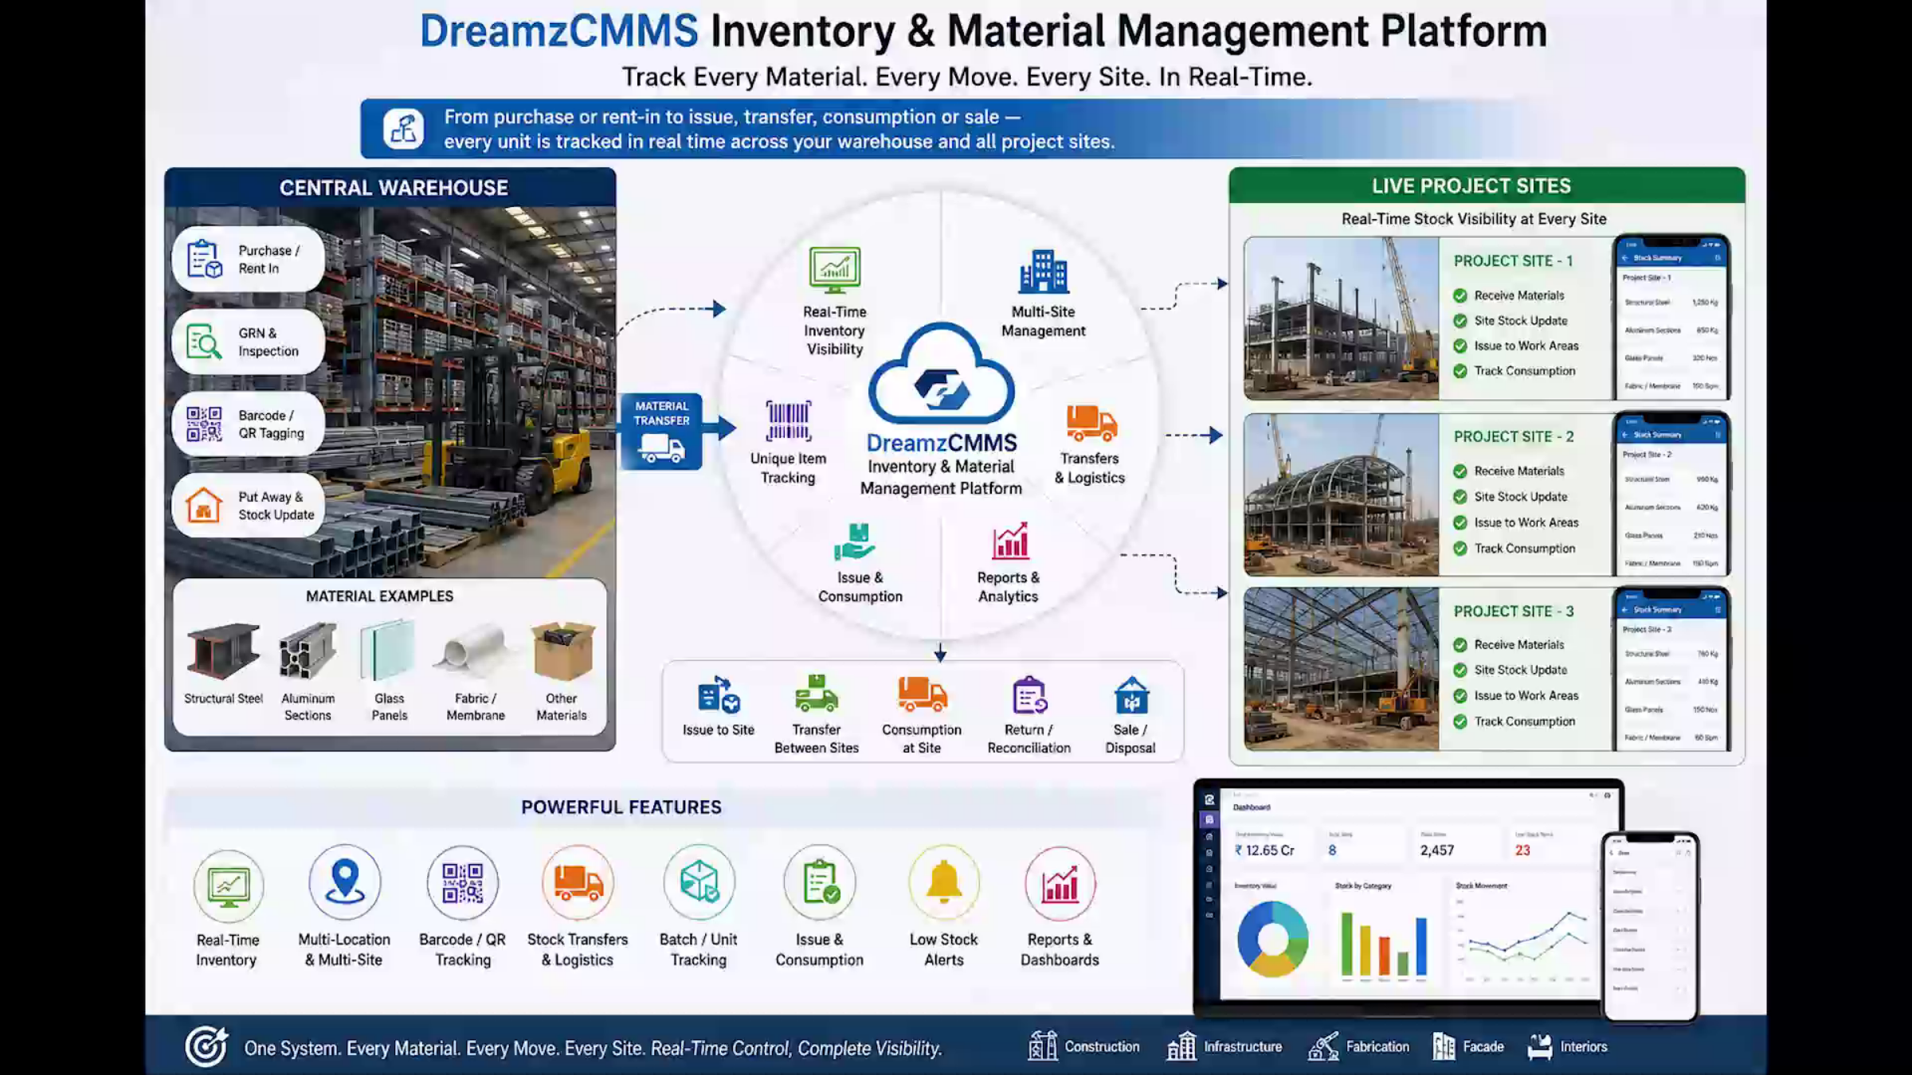Select the Sale / Disposal icon
Screen dimensions: 1912x1075
tap(1131, 695)
